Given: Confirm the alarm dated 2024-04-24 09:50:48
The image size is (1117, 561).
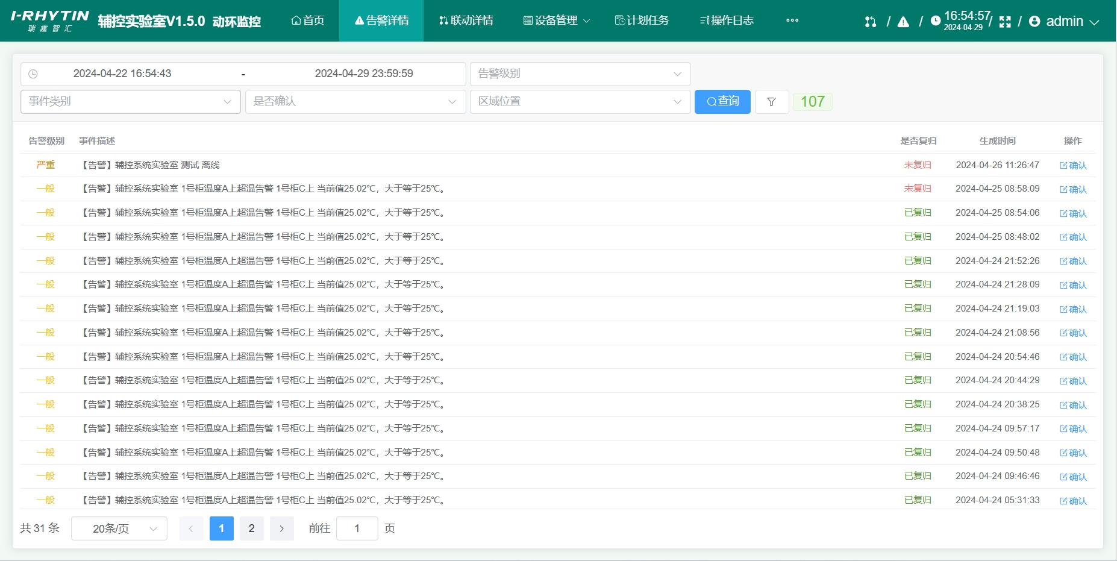Looking at the screenshot, I should pyautogui.click(x=1073, y=453).
